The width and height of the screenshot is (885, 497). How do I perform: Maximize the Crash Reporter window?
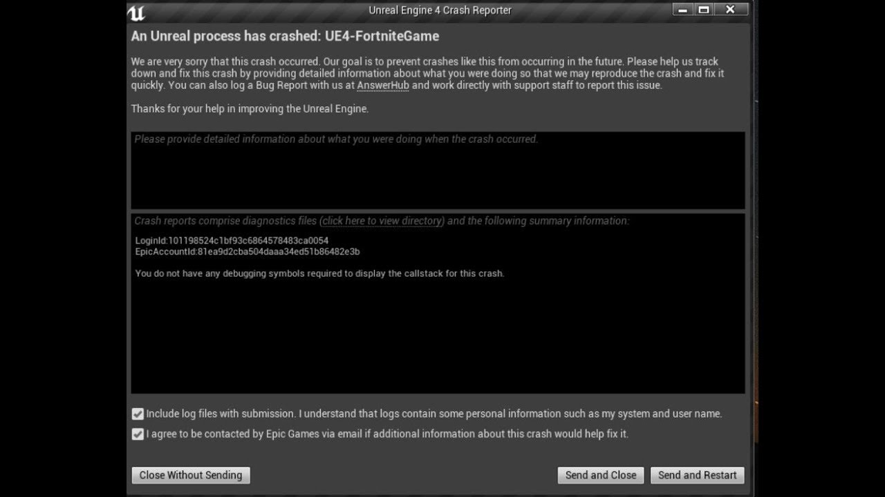pos(704,10)
